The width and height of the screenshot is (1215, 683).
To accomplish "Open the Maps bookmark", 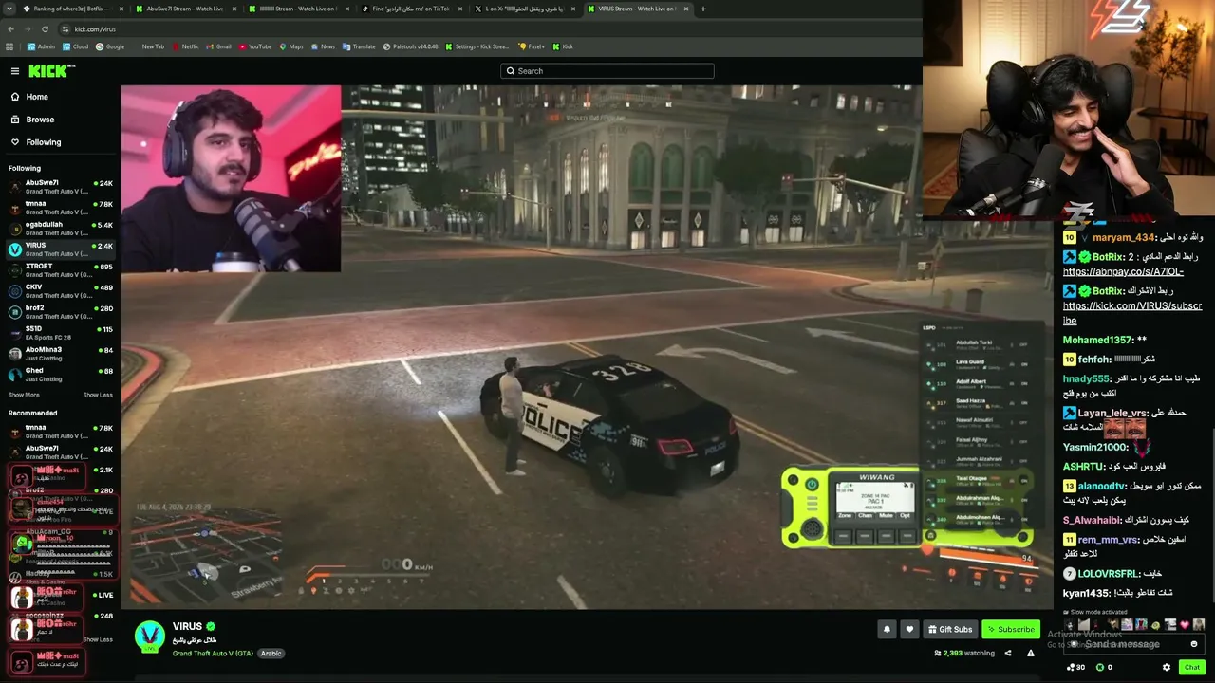I will point(291,46).
